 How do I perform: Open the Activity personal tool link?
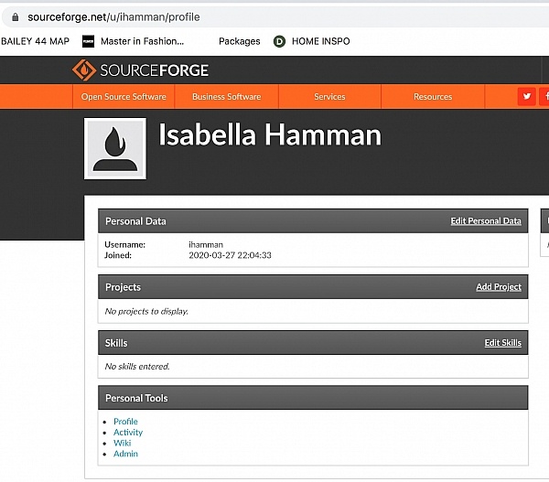coord(128,433)
